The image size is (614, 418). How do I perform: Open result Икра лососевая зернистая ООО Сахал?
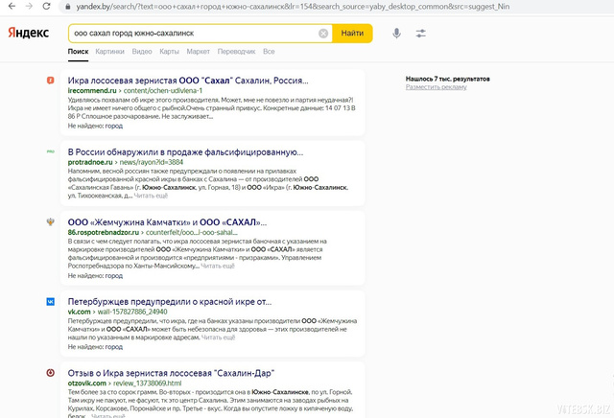click(188, 81)
